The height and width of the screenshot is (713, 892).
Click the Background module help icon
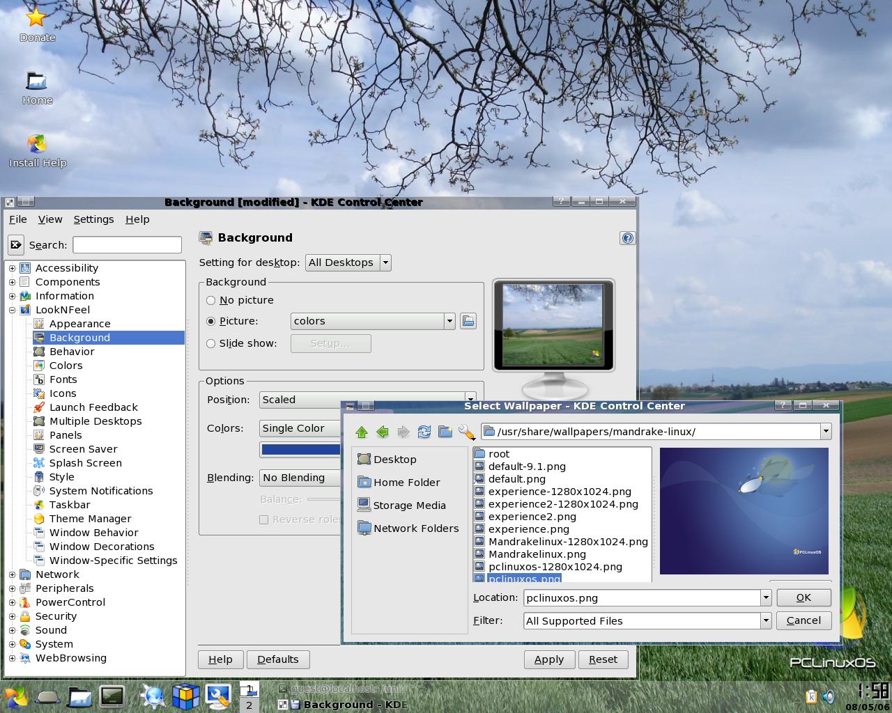[627, 238]
